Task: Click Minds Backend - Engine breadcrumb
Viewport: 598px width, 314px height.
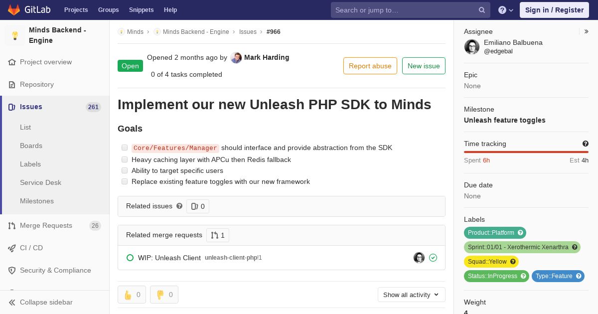Action: [x=196, y=32]
